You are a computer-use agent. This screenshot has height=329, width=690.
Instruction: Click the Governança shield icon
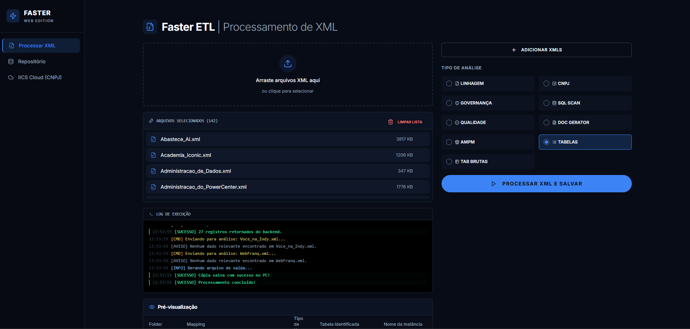pos(457,103)
